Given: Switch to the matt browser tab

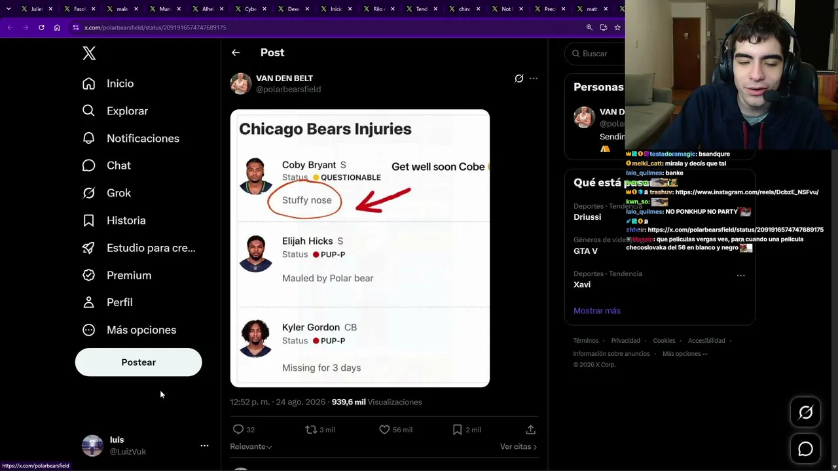Looking at the screenshot, I should tap(592, 9).
